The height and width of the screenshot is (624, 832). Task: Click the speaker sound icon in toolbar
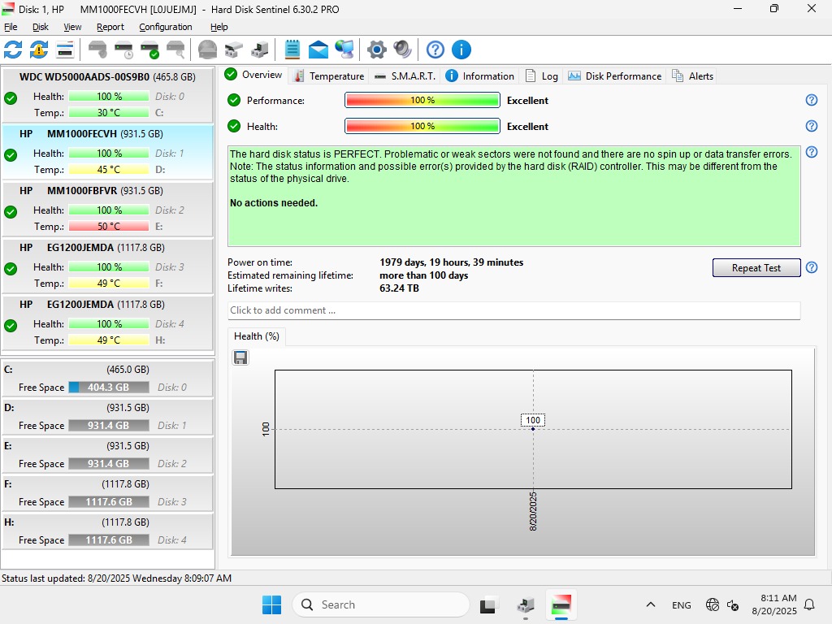click(x=402, y=50)
